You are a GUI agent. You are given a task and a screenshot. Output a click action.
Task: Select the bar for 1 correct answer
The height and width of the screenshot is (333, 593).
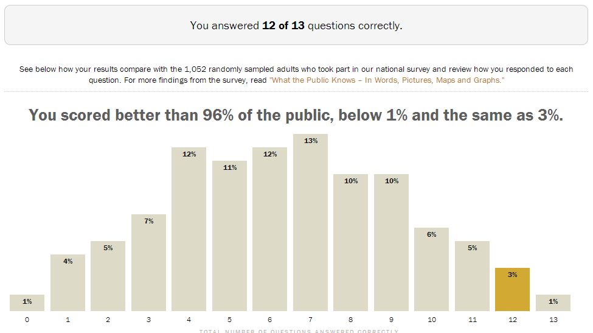click(x=68, y=282)
